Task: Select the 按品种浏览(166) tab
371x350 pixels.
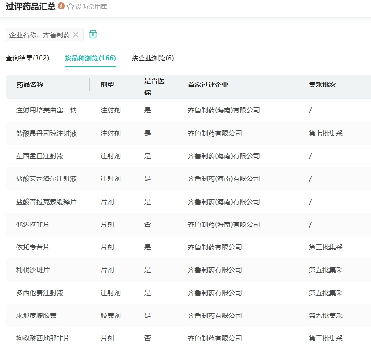Action: [90, 58]
